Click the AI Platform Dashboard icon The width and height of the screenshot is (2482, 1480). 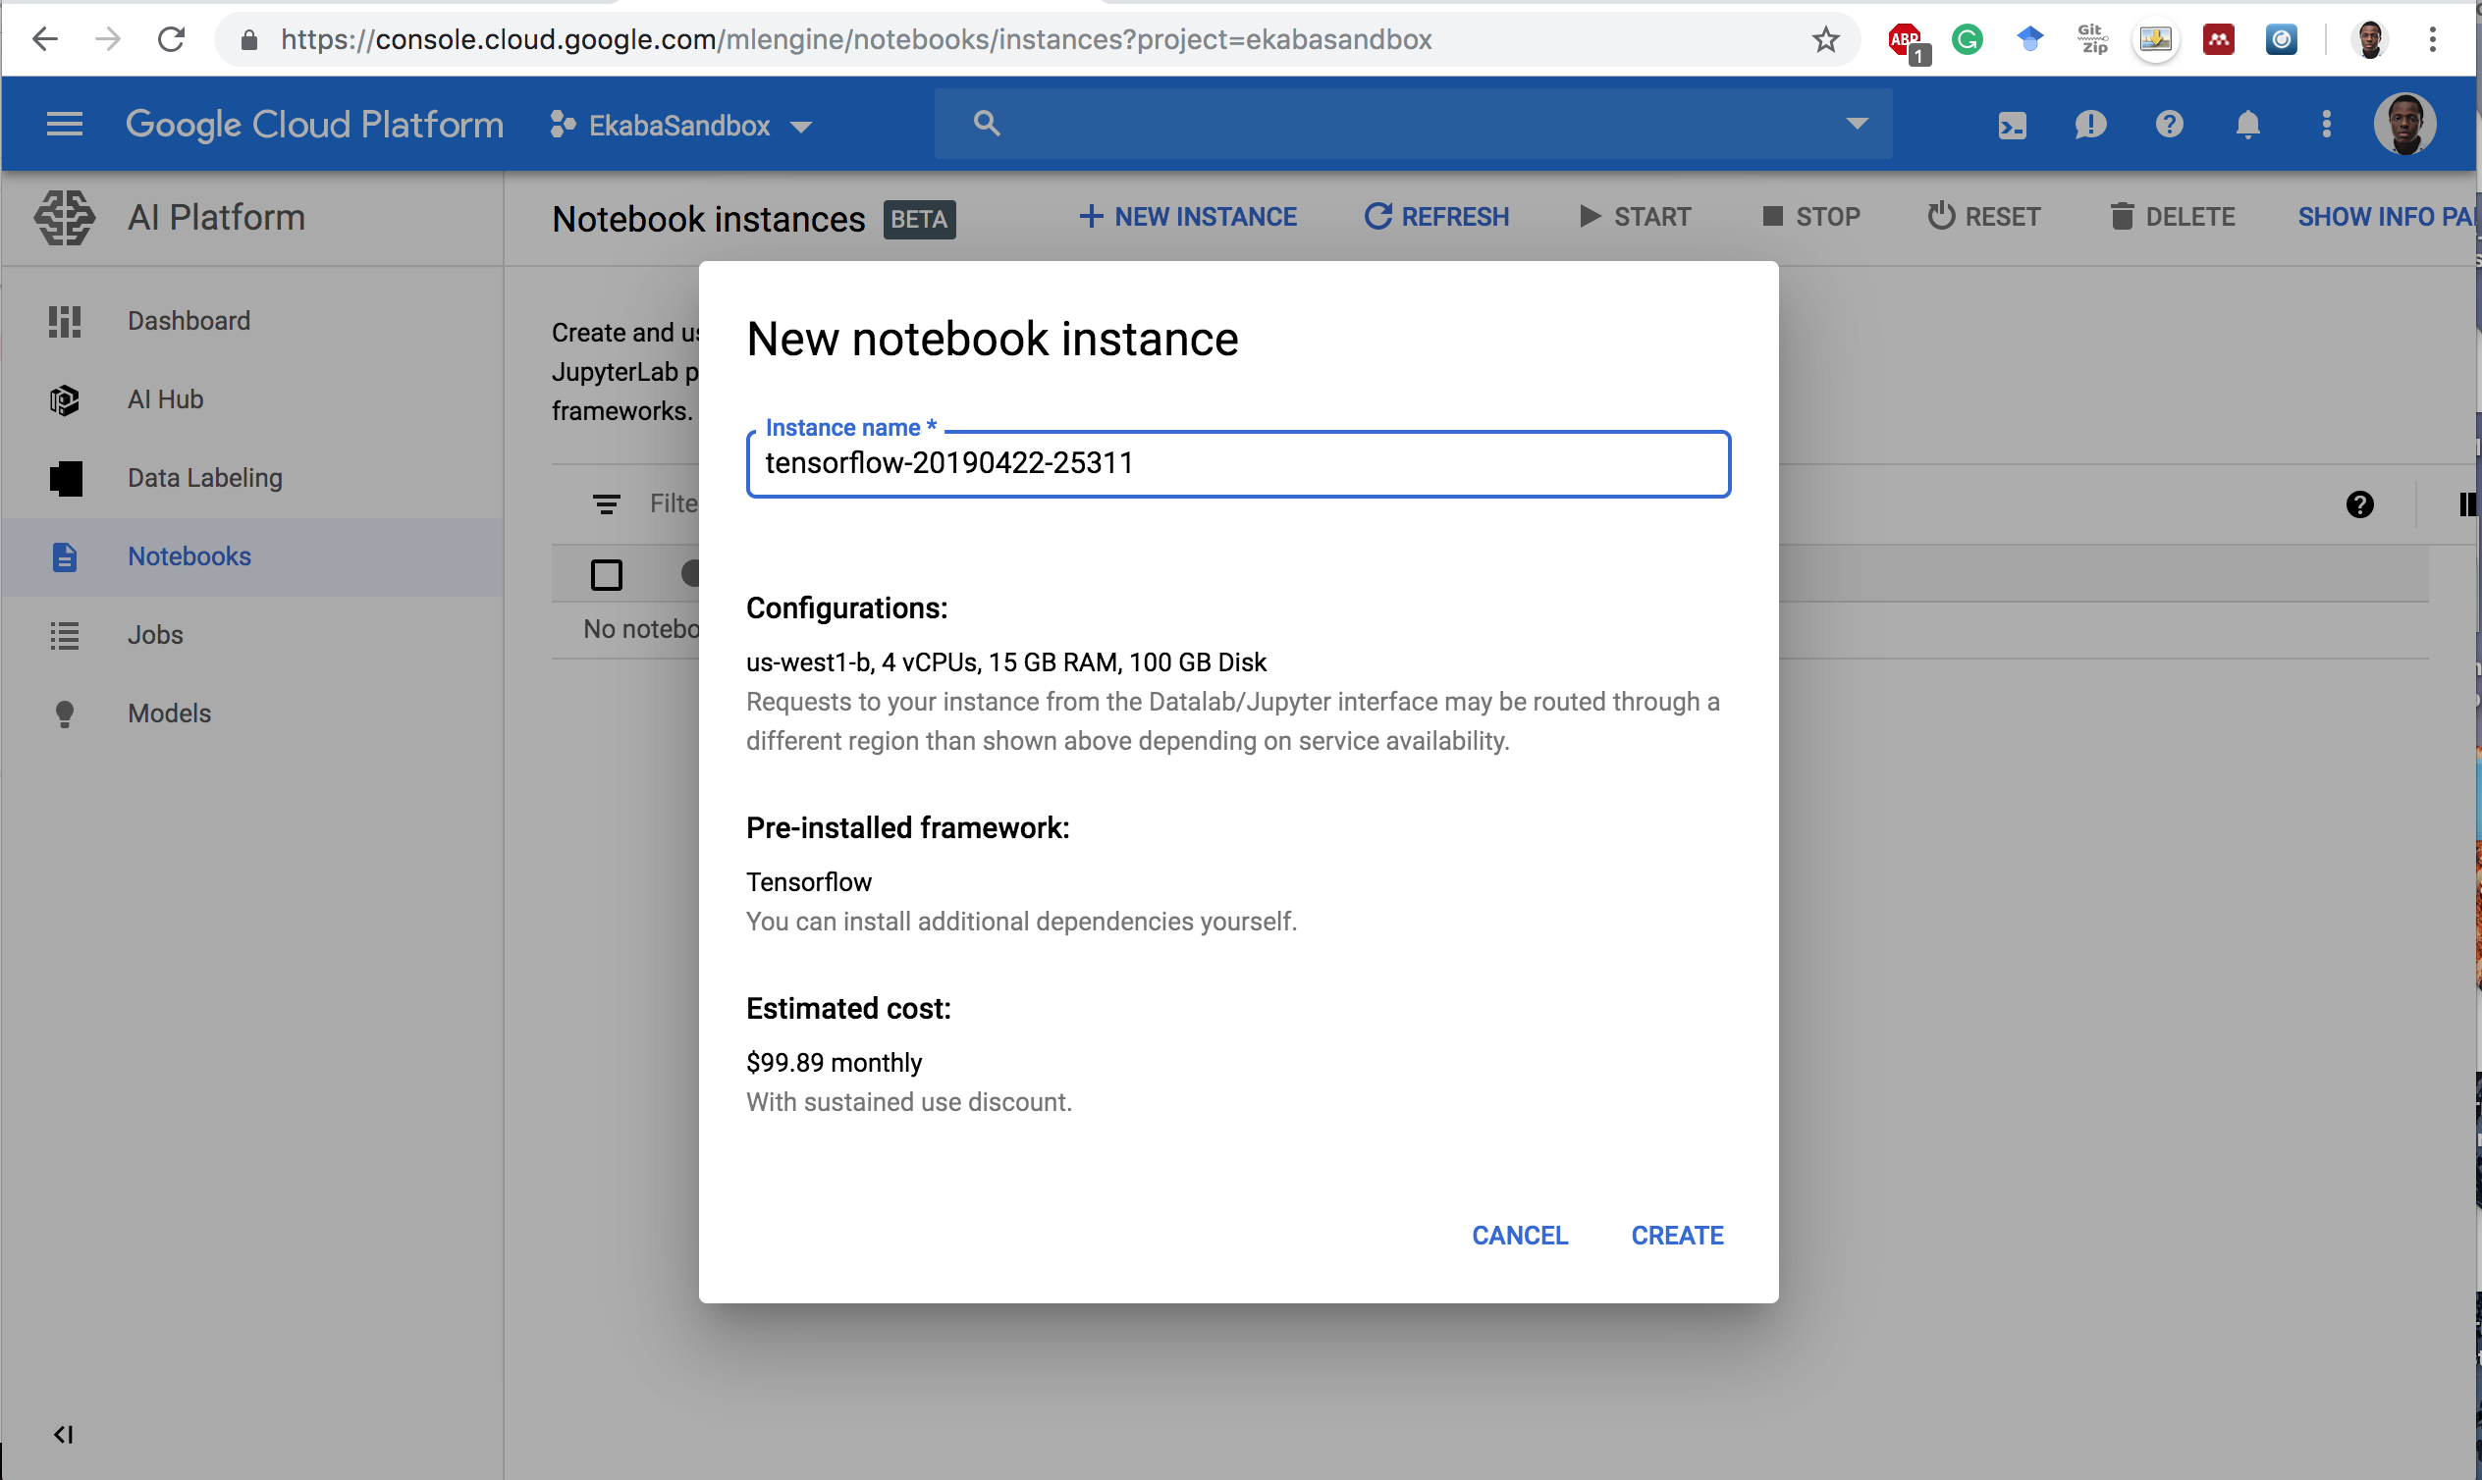65,319
